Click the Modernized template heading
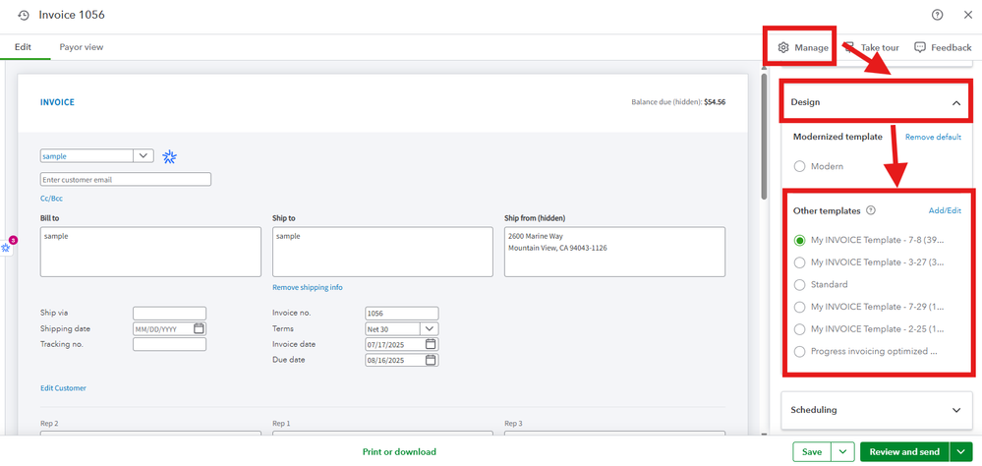The height and width of the screenshot is (466, 982). 838,137
